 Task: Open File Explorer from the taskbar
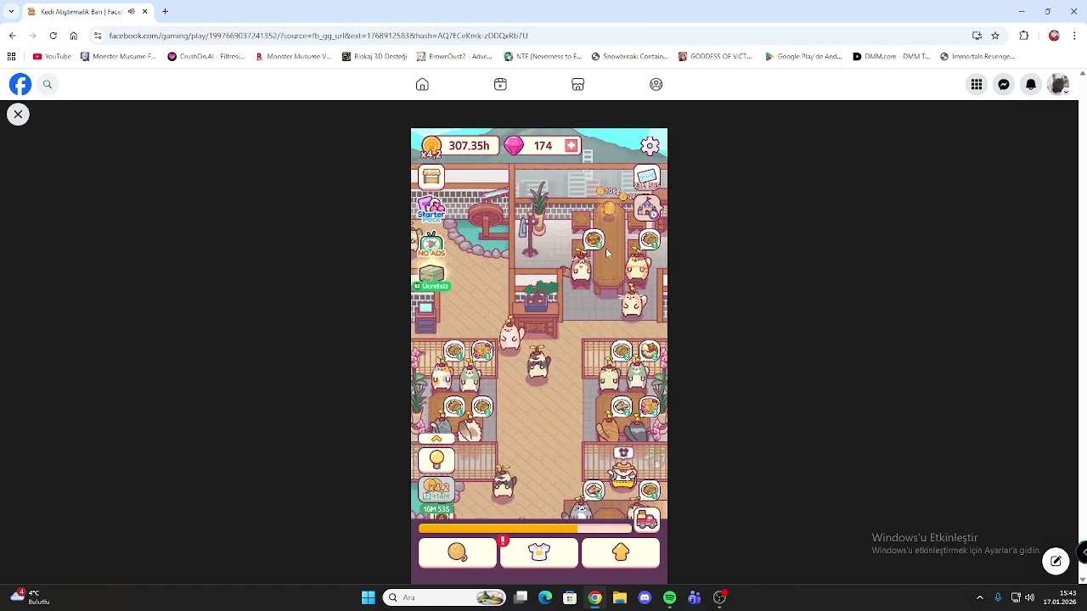(620, 597)
